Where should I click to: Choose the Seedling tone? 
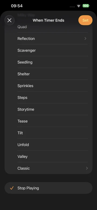point(48,62)
